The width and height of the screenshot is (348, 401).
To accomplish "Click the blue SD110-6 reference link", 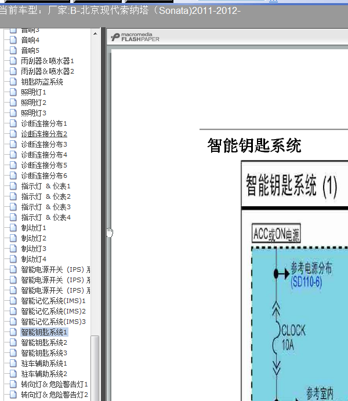I will click(306, 282).
